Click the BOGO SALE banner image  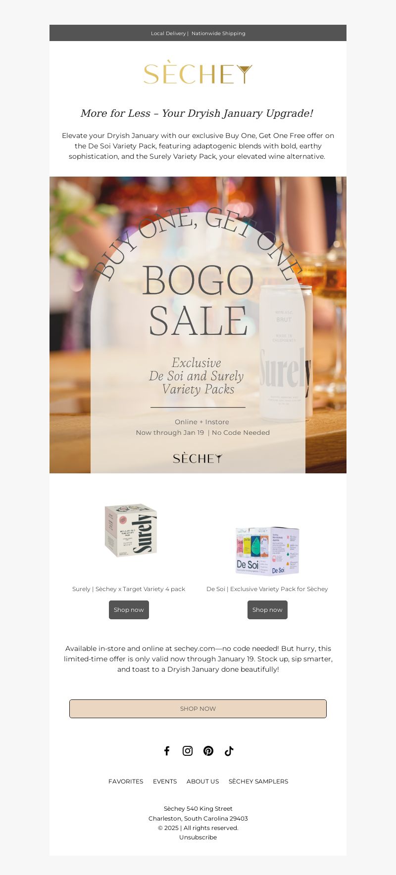coord(198,325)
